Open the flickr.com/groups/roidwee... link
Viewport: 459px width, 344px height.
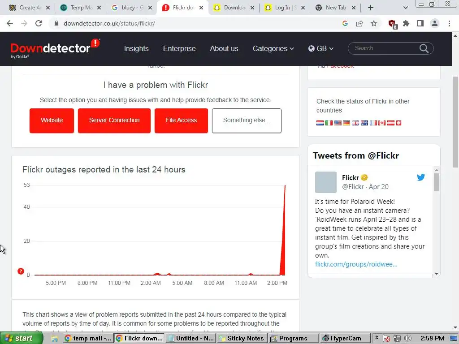pyautogui.click(x=356, y=264)
